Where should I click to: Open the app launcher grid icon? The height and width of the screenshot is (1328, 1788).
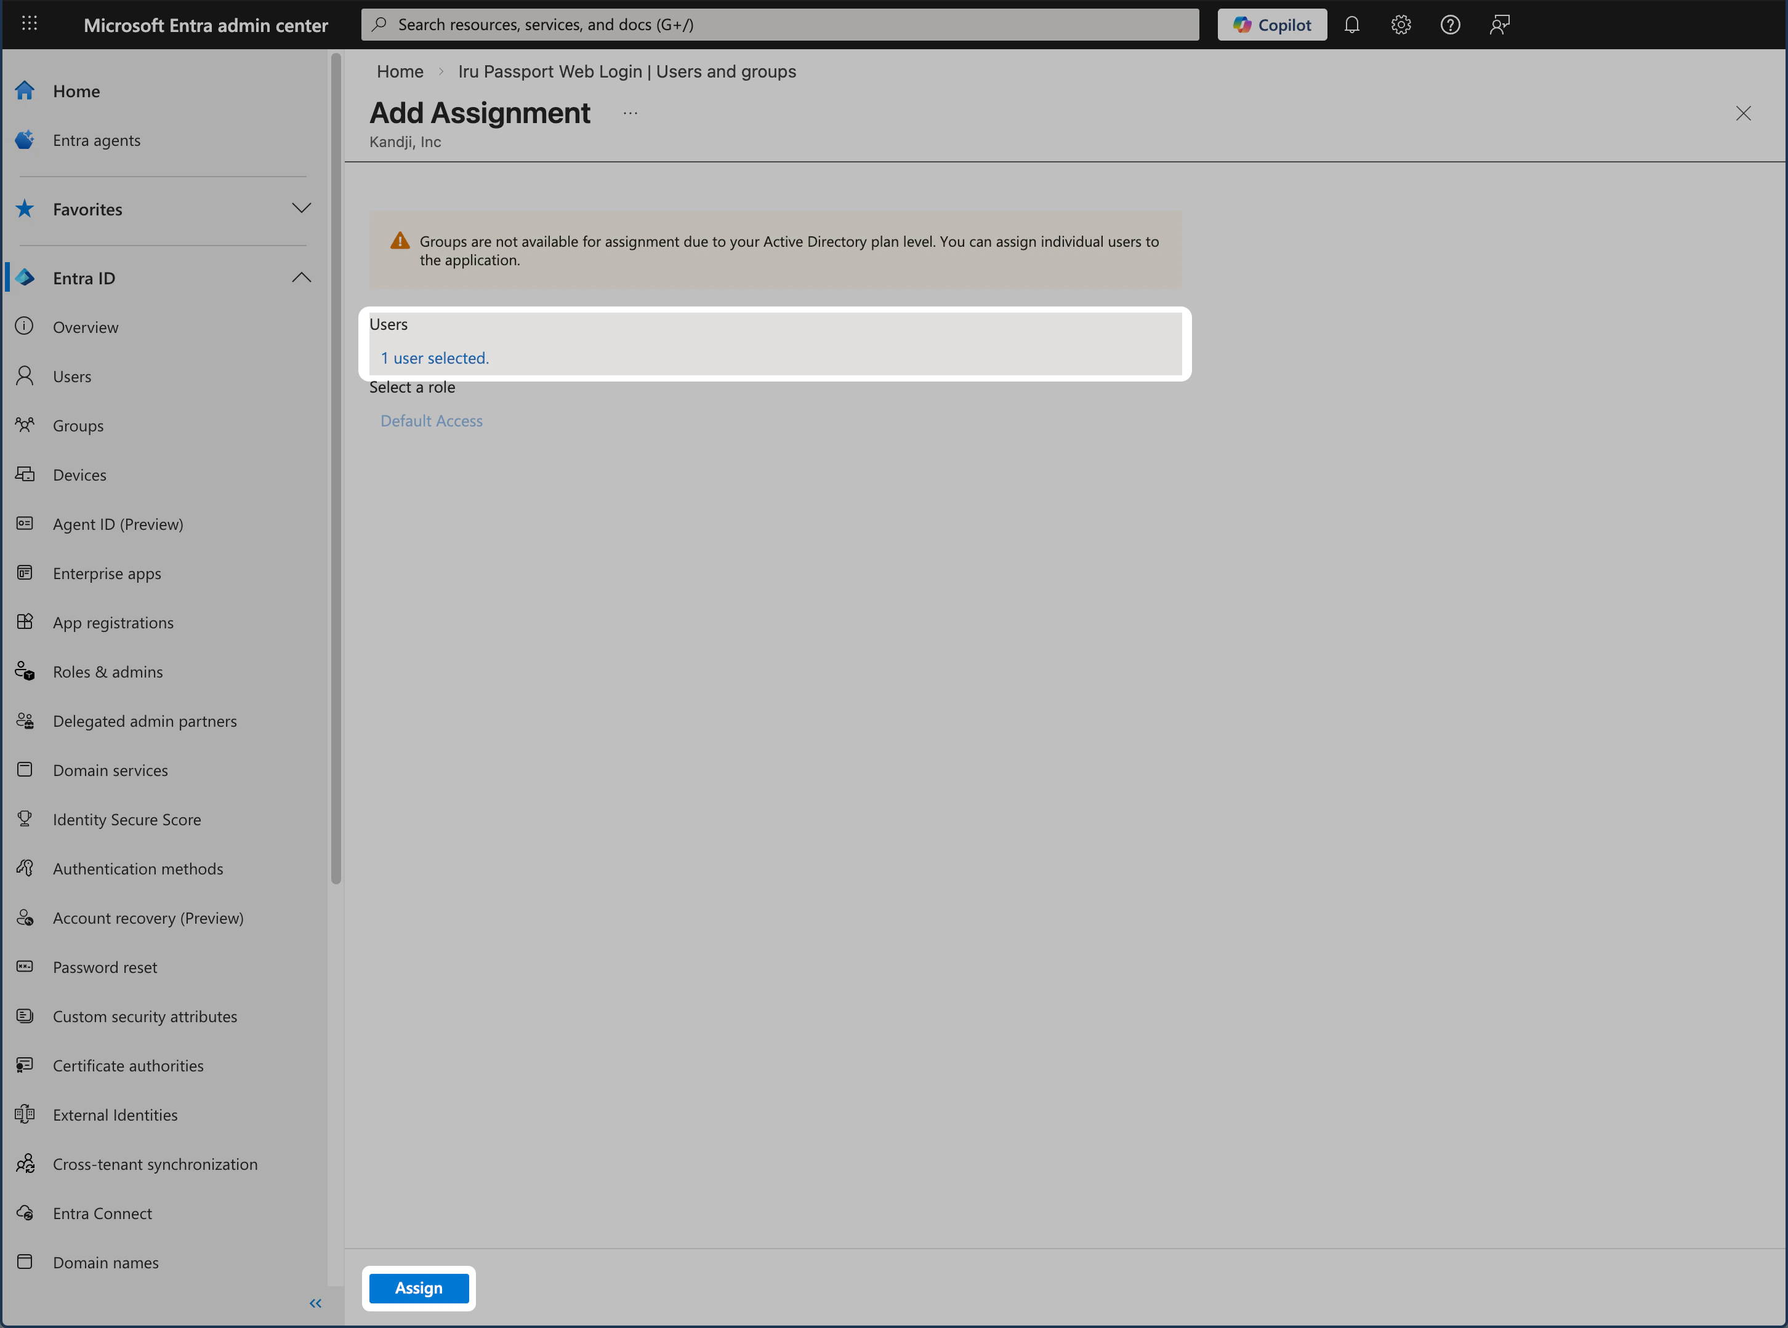click(x=30, y=23)
